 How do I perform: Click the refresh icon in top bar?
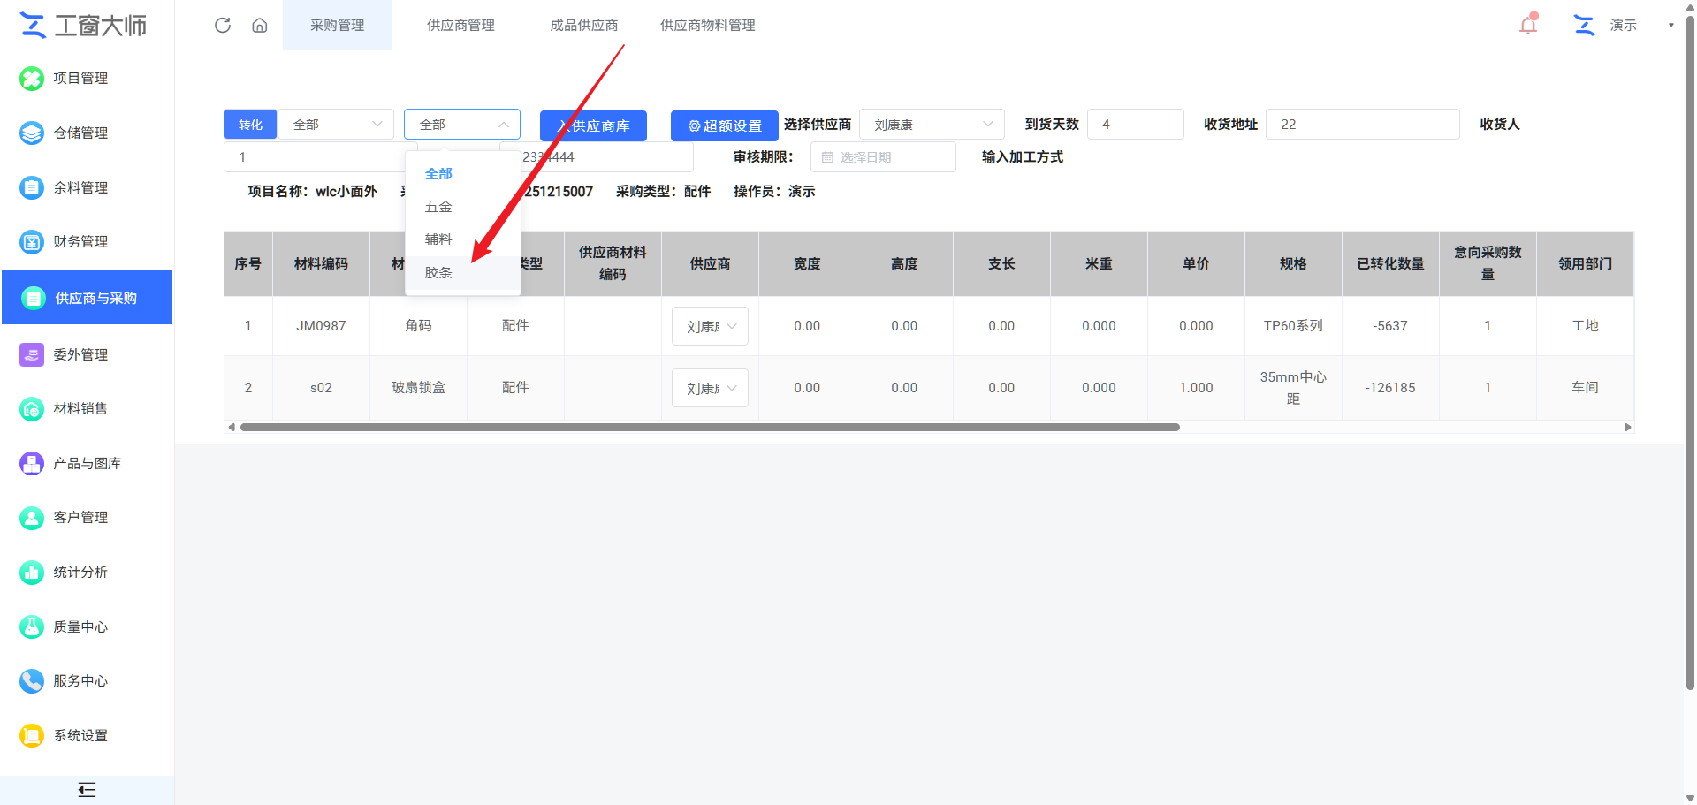(223, 25)
